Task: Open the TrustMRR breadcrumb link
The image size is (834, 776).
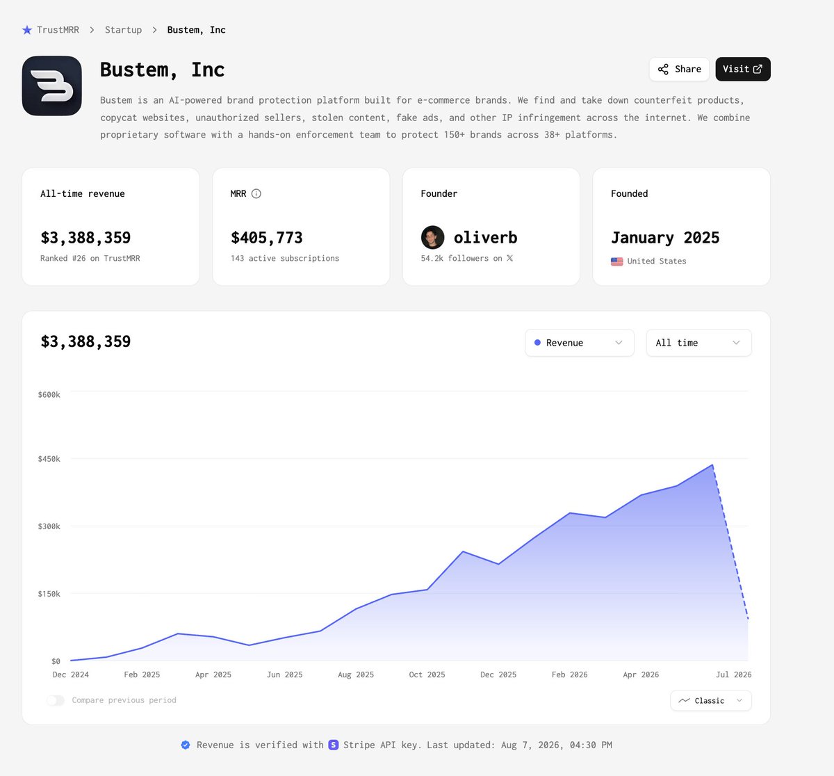Action: (58, 30)
